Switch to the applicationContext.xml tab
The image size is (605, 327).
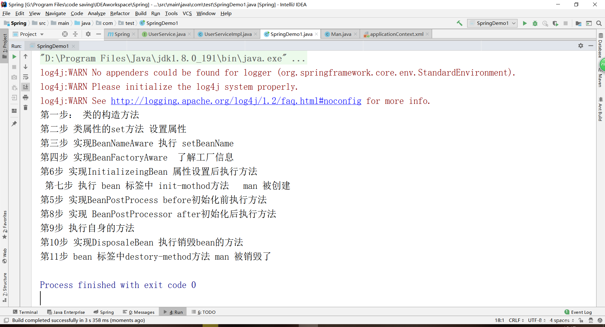click(396, 34)
